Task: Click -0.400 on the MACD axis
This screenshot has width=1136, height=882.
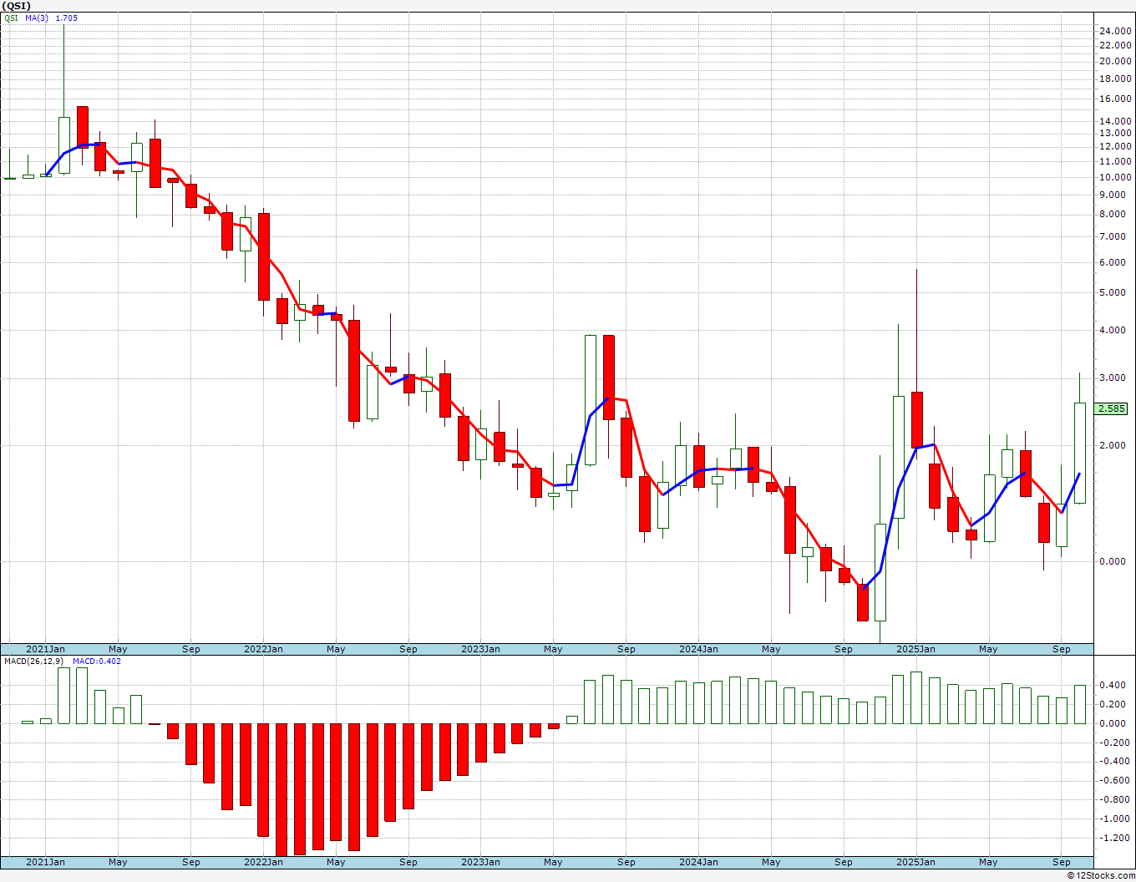Action: (x=1115, y=761)
